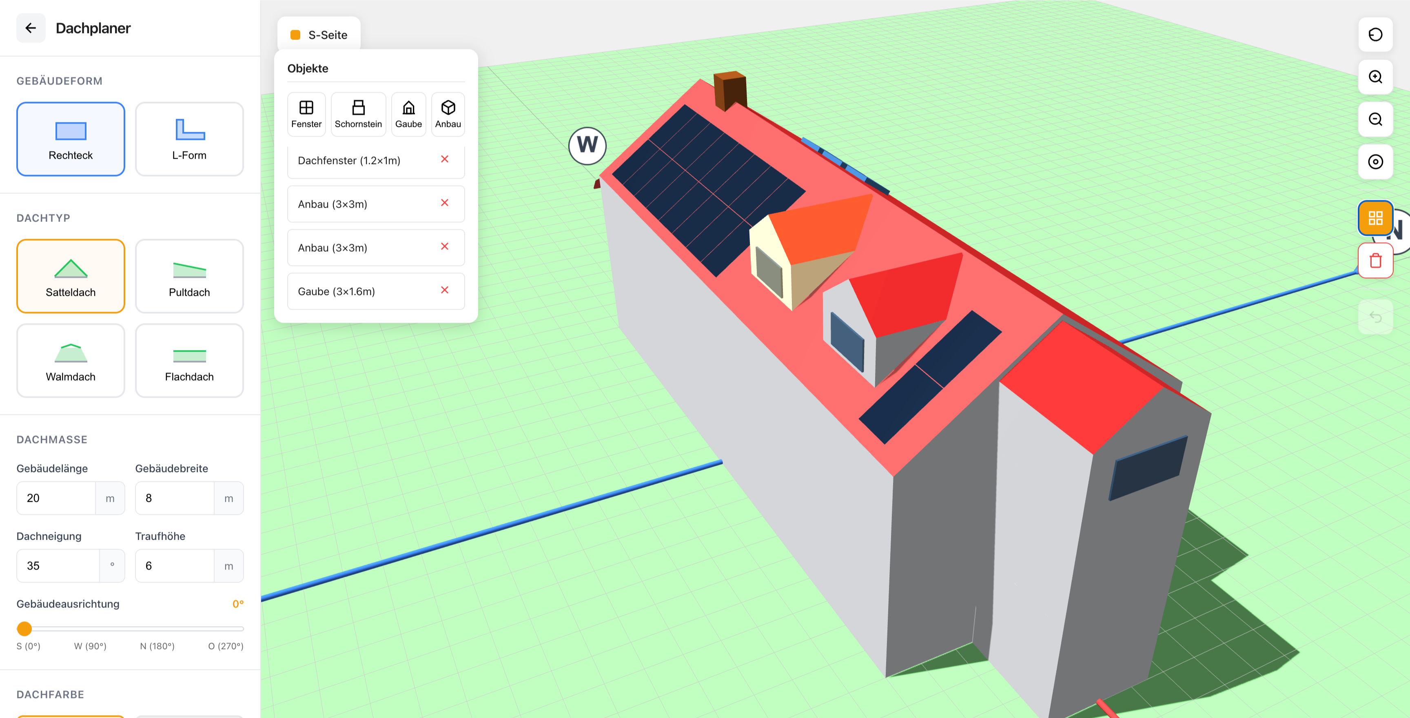Navigate back from Dachplaner
Screen dimensions: 1410x718
click(x=31, y=28)
